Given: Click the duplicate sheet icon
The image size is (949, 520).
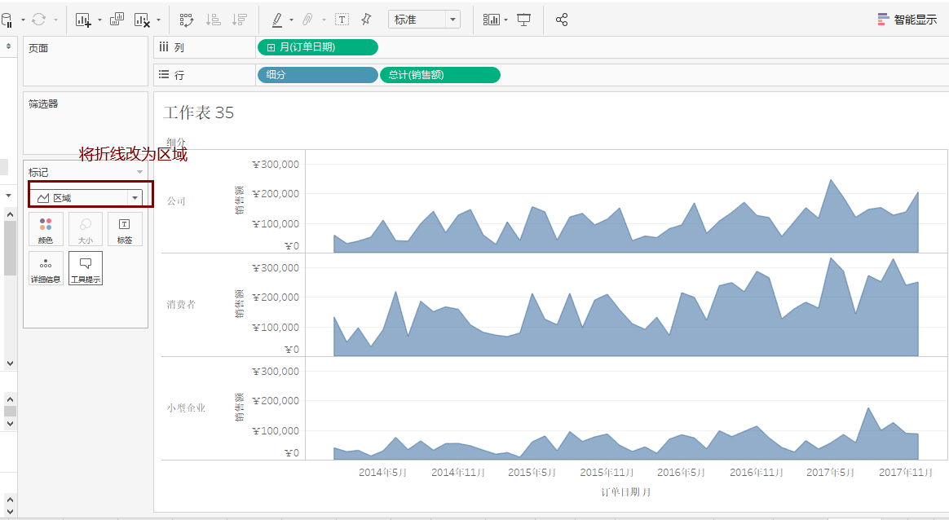Looking at the screenshot, I should click(x=117, y=20).
